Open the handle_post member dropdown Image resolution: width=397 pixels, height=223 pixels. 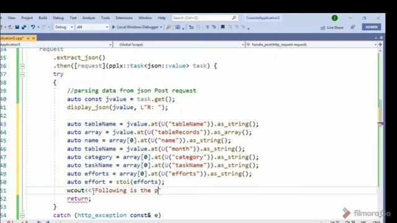tap(311, 45)
